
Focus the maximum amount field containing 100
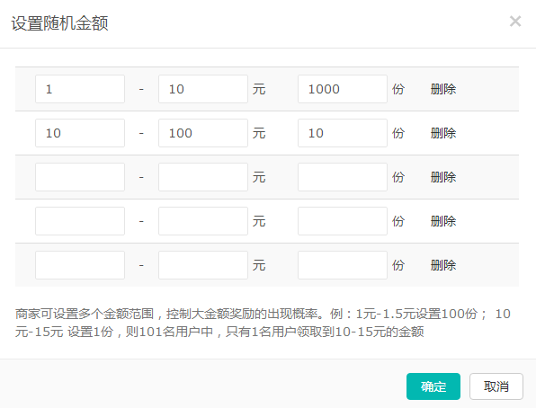[203, 133]
